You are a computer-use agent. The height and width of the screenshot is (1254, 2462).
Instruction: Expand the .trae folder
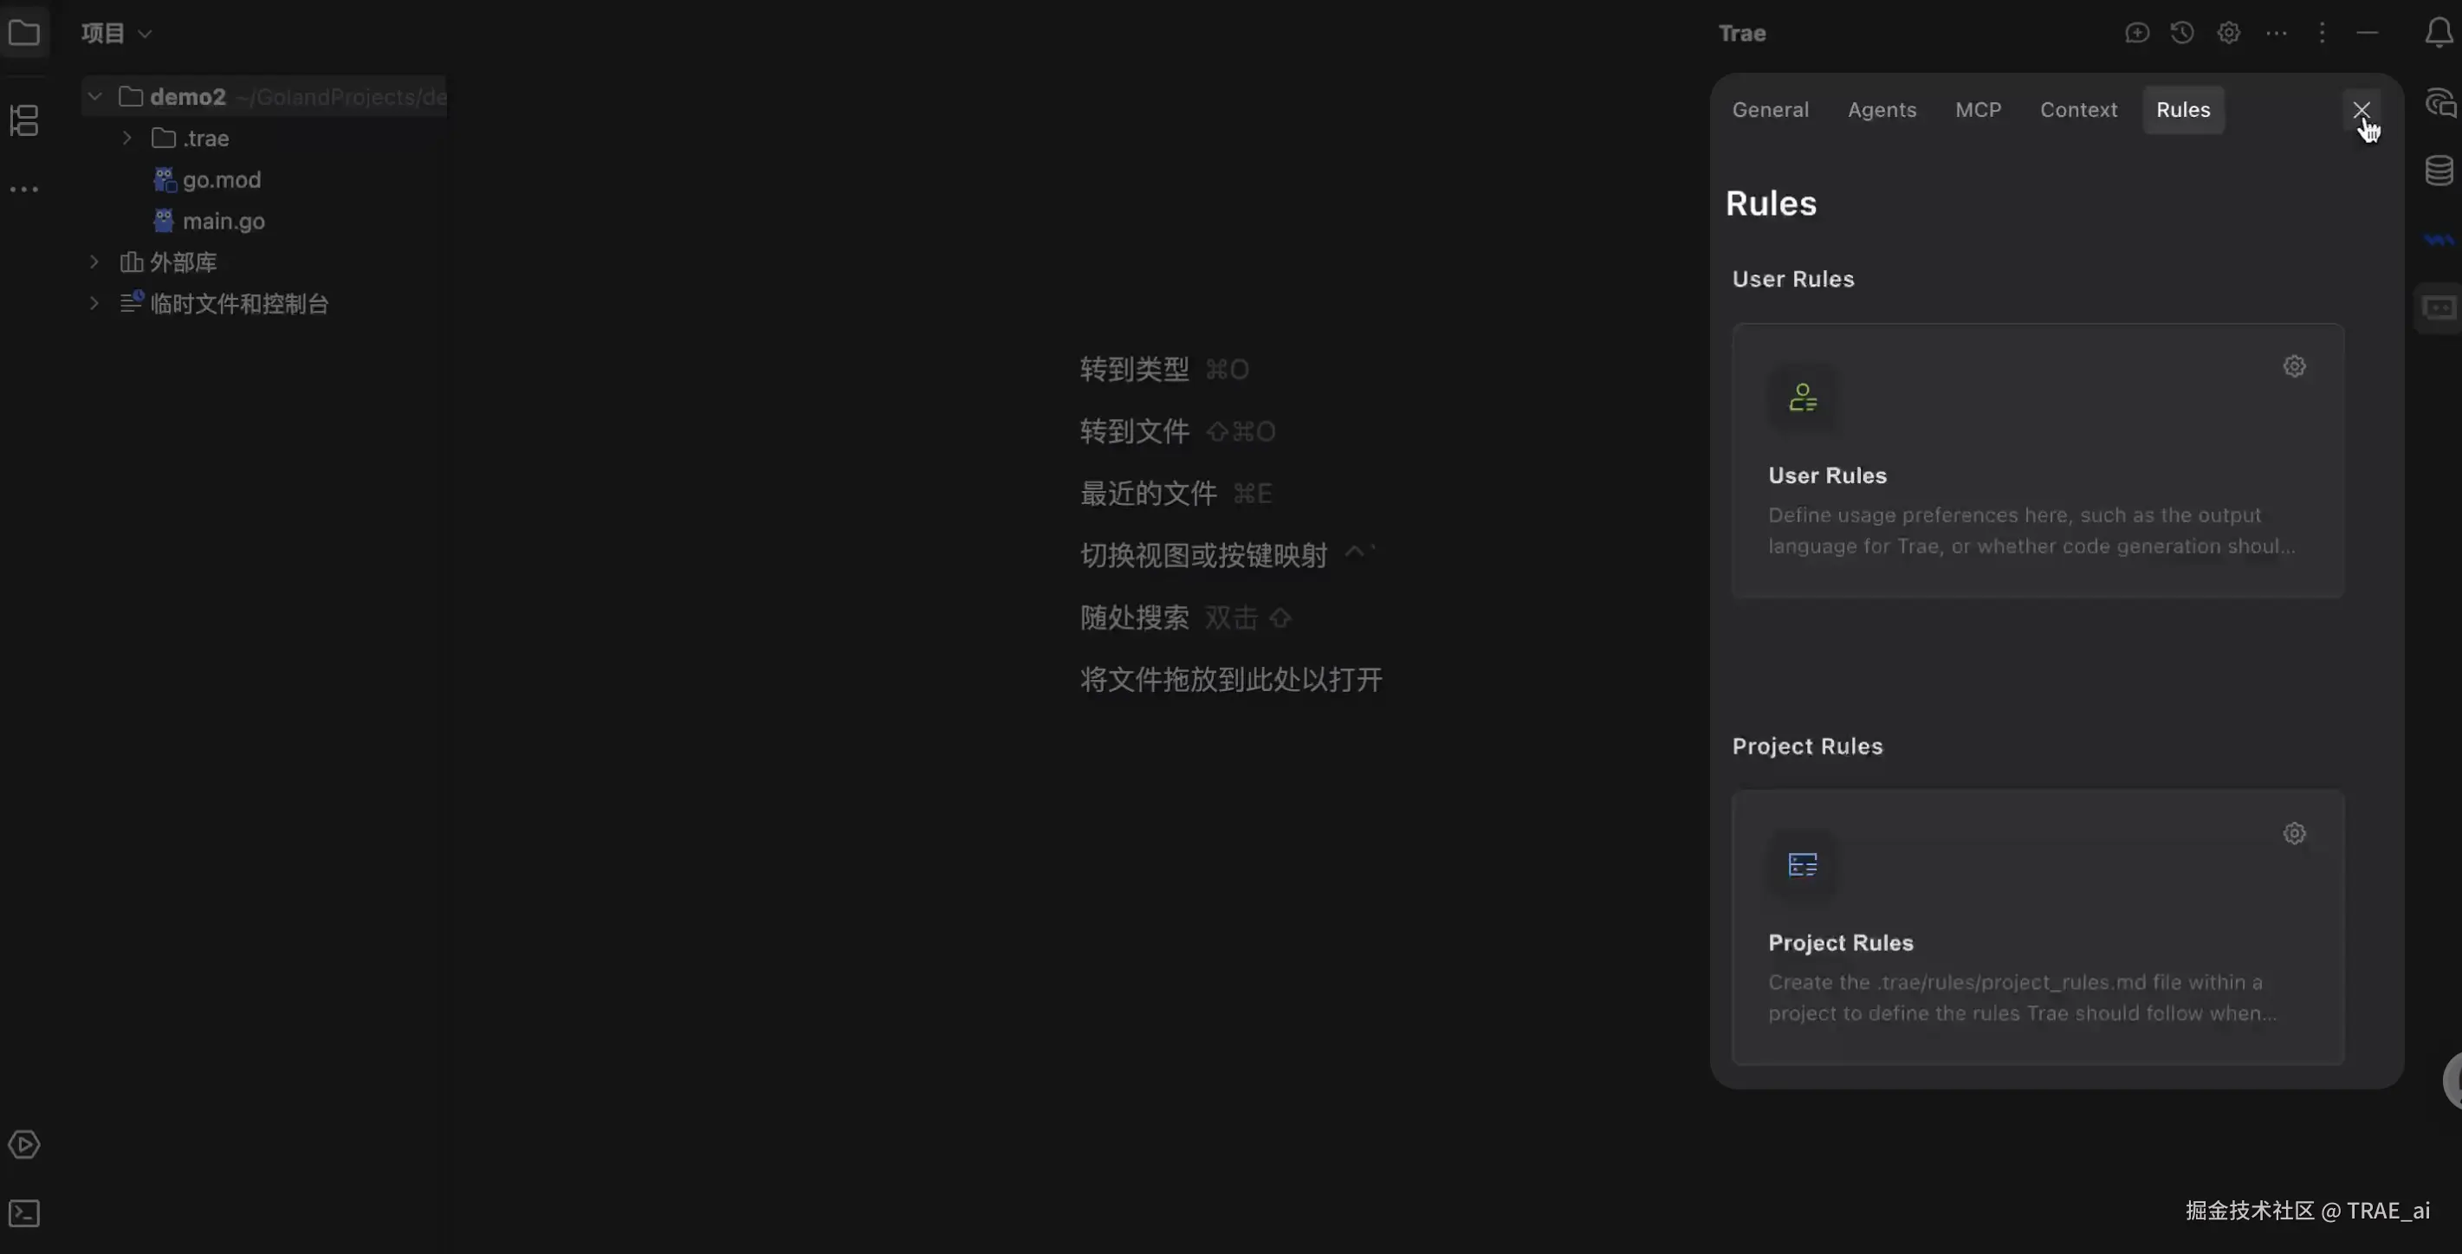pos(127,139)
